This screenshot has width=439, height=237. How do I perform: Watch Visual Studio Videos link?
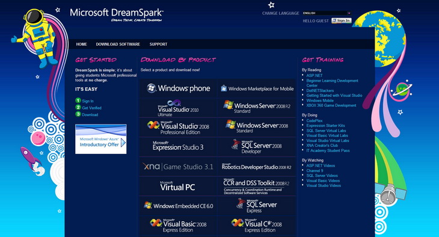tap(324, 185)
